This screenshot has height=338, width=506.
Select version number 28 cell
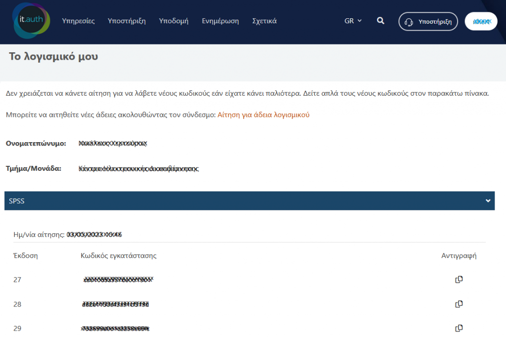[x=17, y=304]
